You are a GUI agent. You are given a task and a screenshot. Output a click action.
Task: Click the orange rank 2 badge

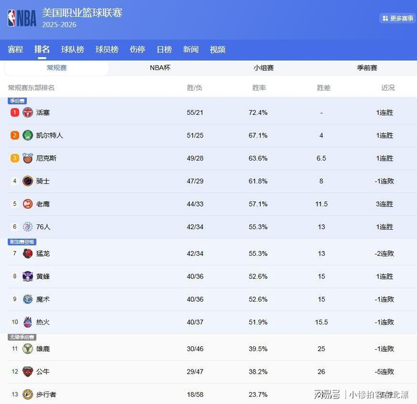pos(15,135)
